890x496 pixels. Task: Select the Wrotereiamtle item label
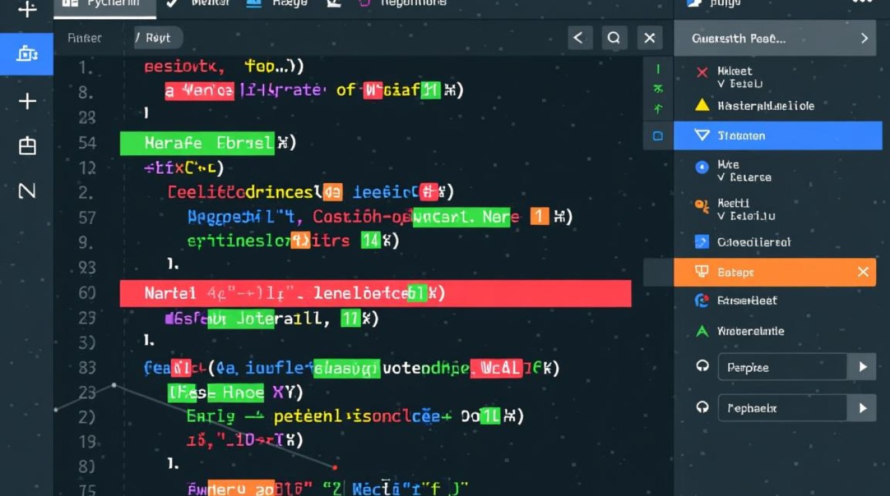751,331
